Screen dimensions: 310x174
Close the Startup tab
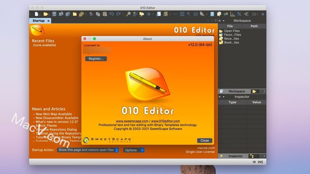pos(48,21)
